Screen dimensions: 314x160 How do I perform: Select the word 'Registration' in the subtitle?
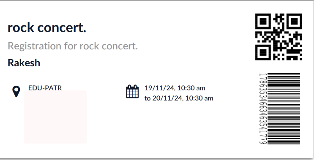coord(35,46)
